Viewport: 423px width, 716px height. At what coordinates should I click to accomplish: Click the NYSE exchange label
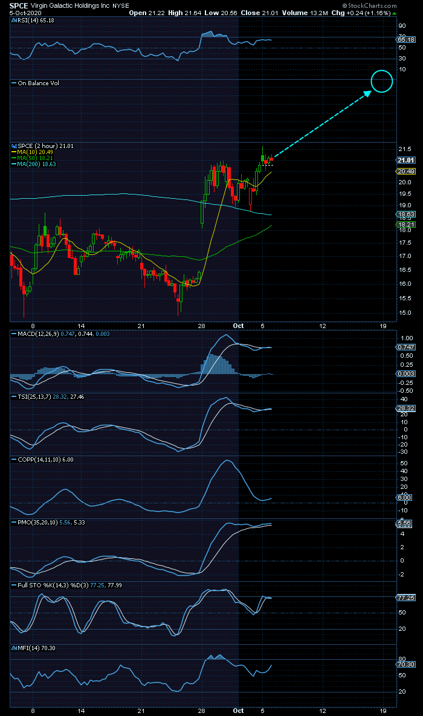click(121, 6)
